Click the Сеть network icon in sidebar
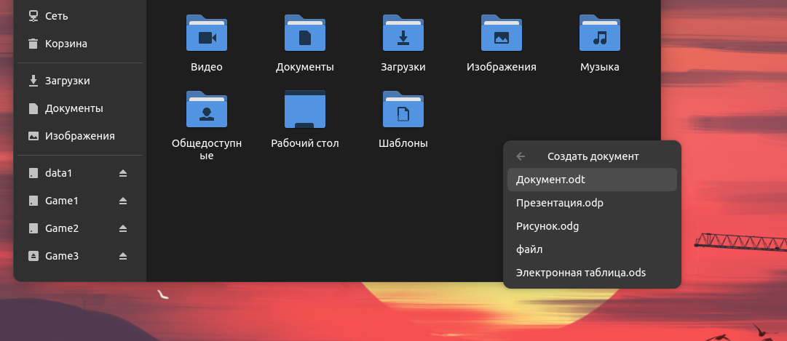 pos(33,16)
